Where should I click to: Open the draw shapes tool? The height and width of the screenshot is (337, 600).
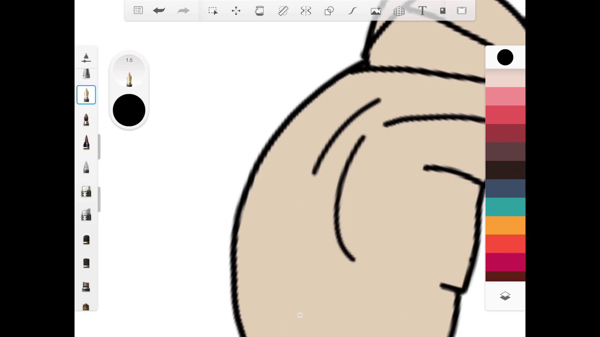click(329, 10)
